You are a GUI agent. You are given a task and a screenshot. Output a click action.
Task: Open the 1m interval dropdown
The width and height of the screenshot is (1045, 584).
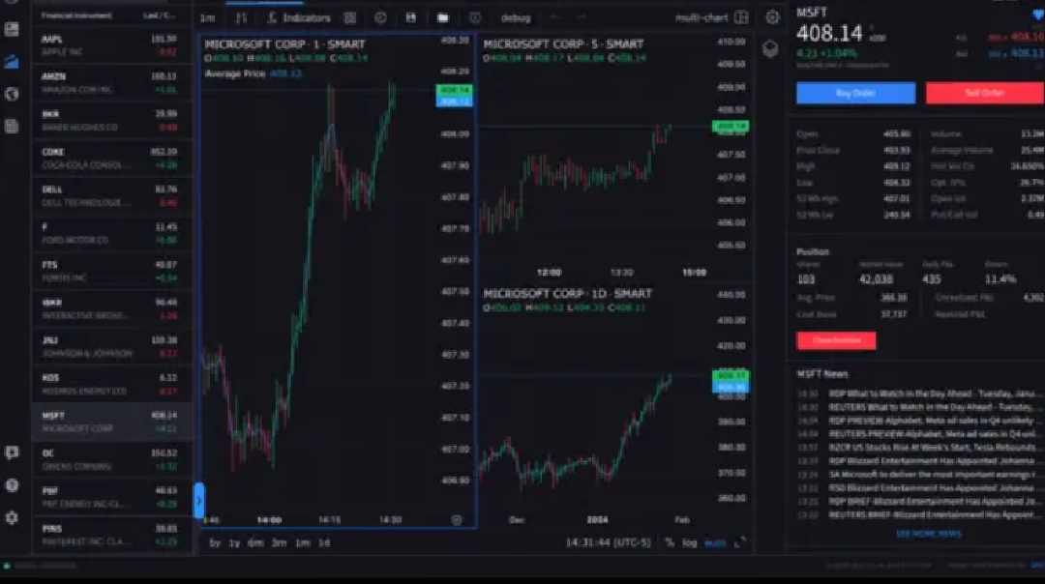tap(208, 18)
